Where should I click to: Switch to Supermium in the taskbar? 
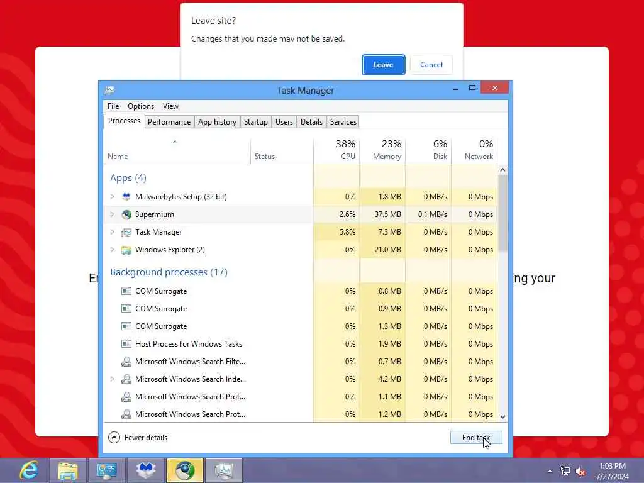185,470
